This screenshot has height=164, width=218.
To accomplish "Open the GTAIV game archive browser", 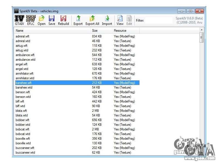I will pos(19,20).
